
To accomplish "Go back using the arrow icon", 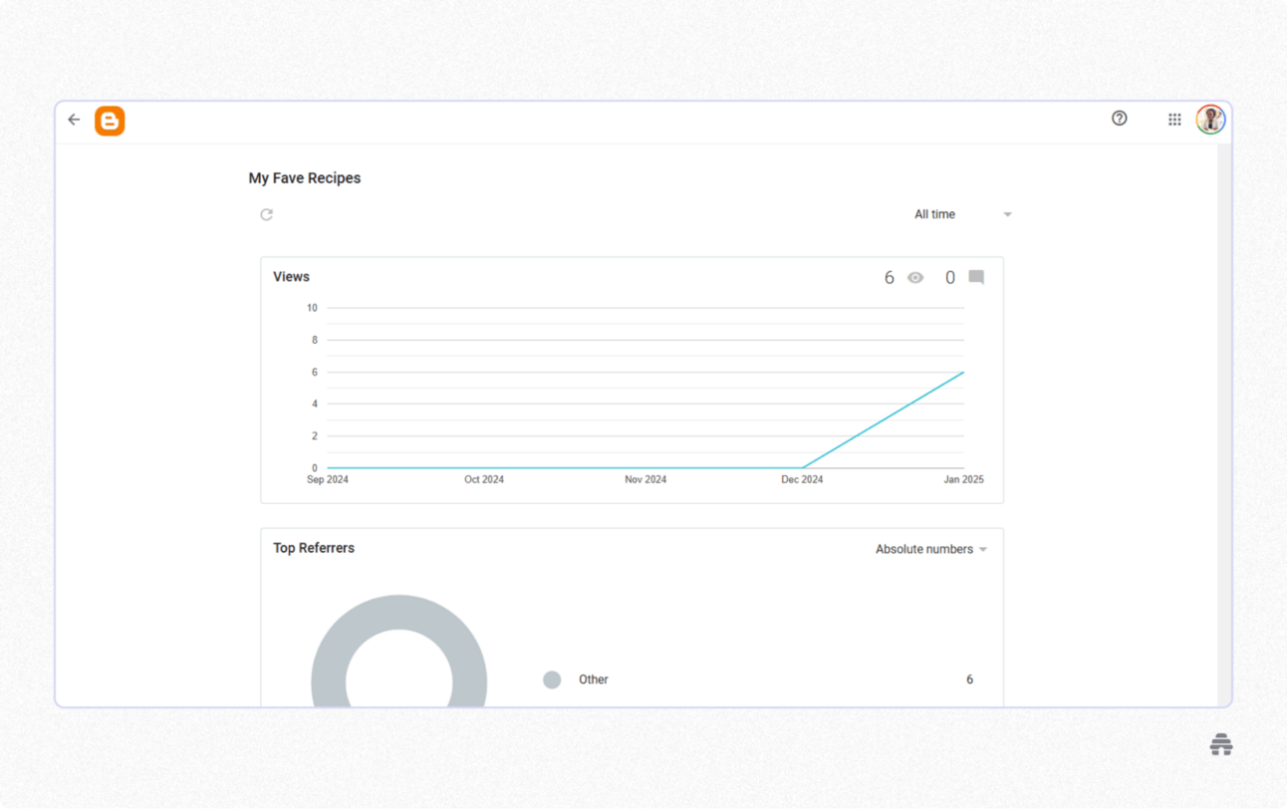I will pyautogui.click(x=74, y=119).
